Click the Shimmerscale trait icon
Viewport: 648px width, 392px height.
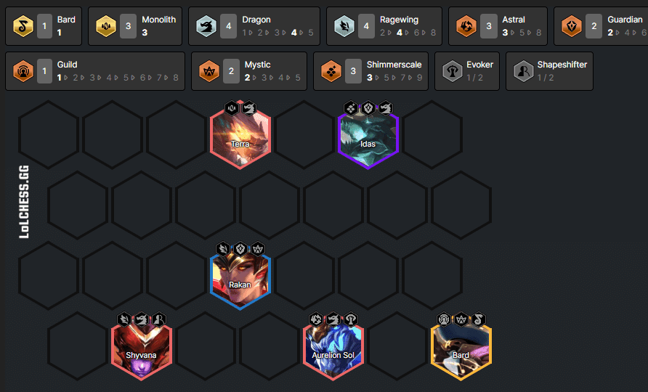[331, 71]
